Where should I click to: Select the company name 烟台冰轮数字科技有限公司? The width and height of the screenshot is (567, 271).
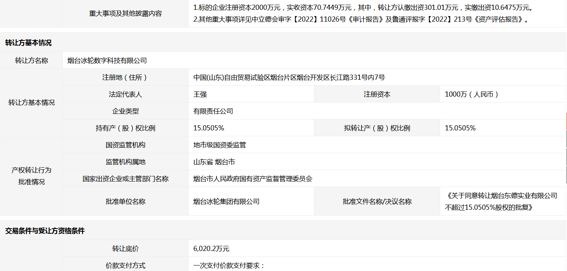tap(107, 60)
